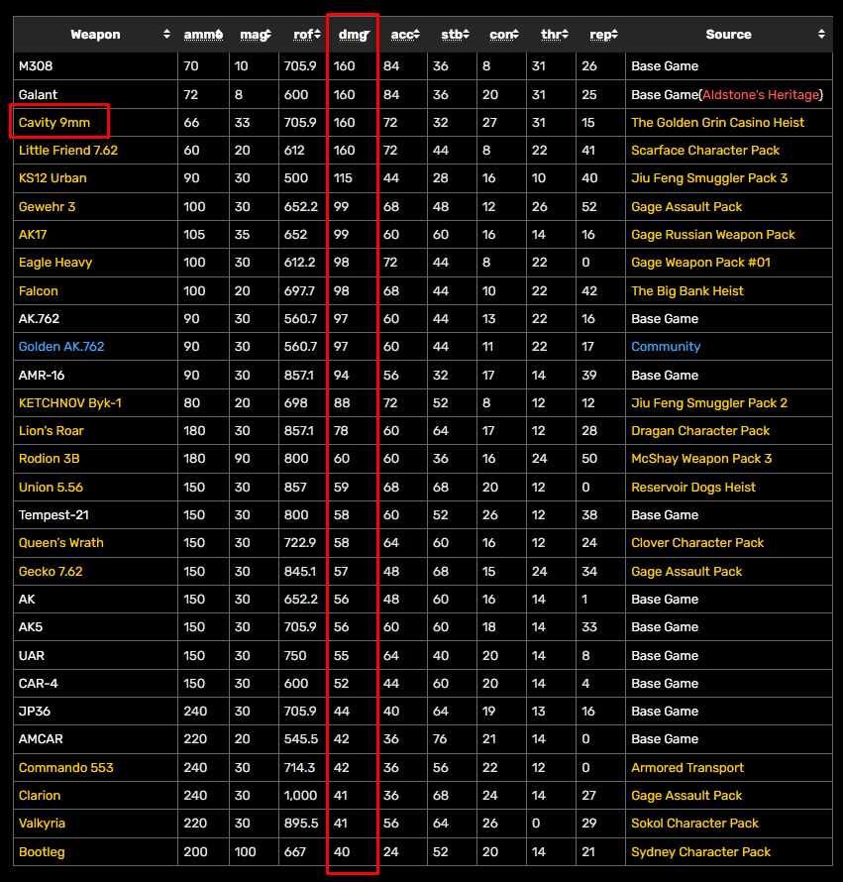Open the Valkyria weapon link
The width and height of the screenshot is (843, 882).
(42, 824)
